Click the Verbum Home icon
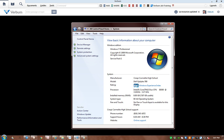 coord(4,4)
